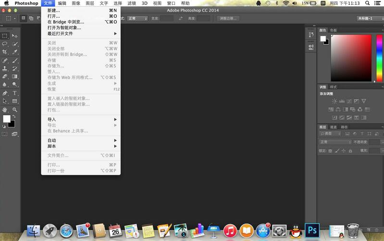Image resolution: width=384 pixels, height=241 pixels.
Task: Toggle New selection mode in options bar
Action: 23,18
